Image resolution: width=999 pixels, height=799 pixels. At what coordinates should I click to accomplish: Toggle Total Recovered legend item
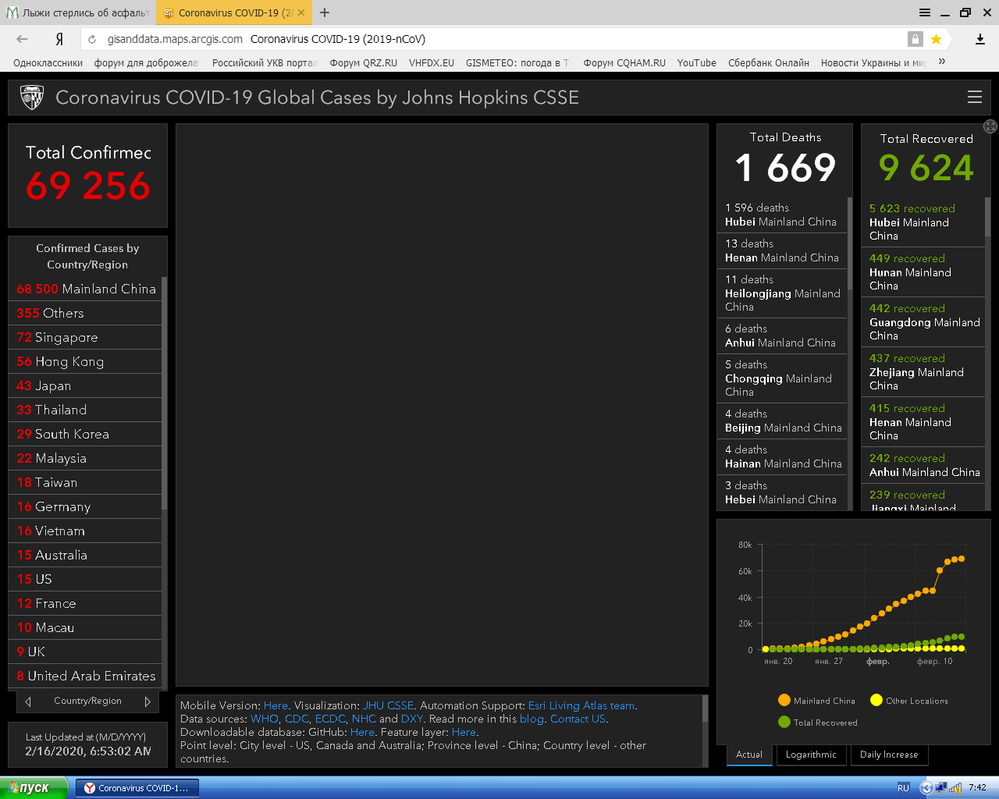[x=818, y=723]
